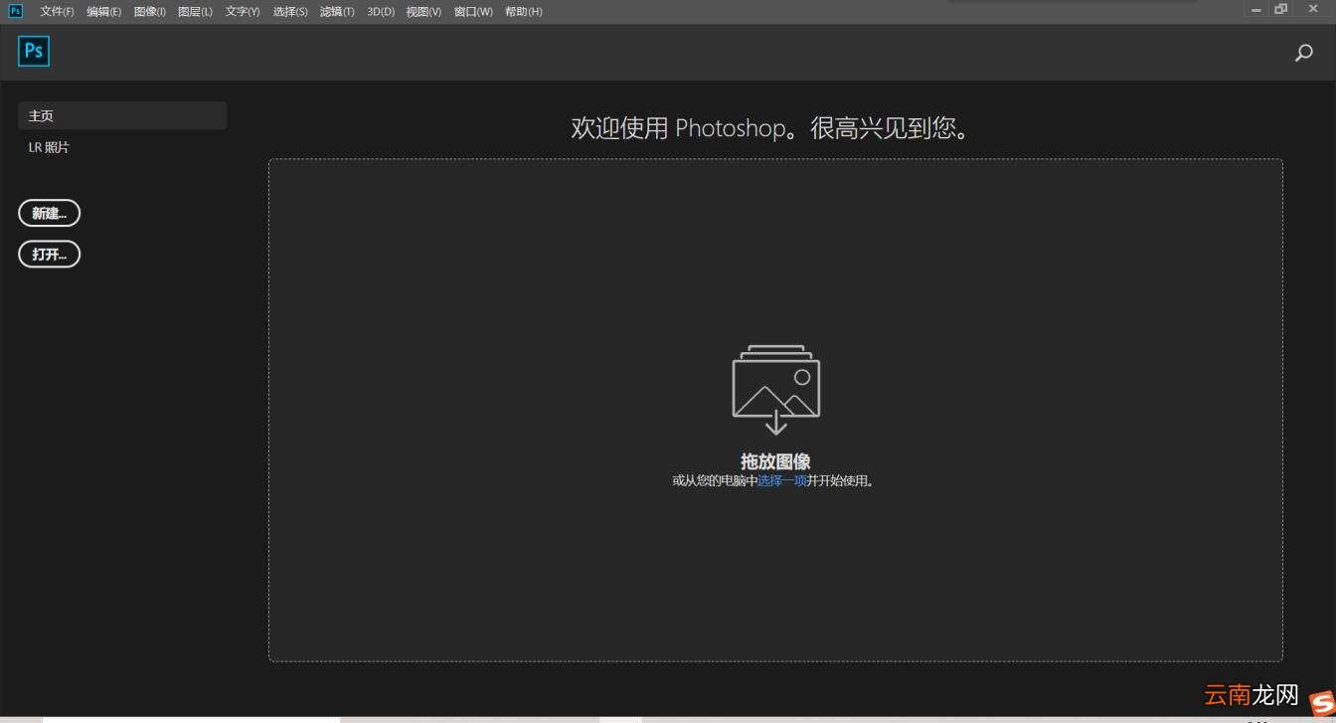The height and width of the screenshot is (723, 1336).
Task: Click the Sogou input method tray icon
Action: click(x=1320, y=702)
